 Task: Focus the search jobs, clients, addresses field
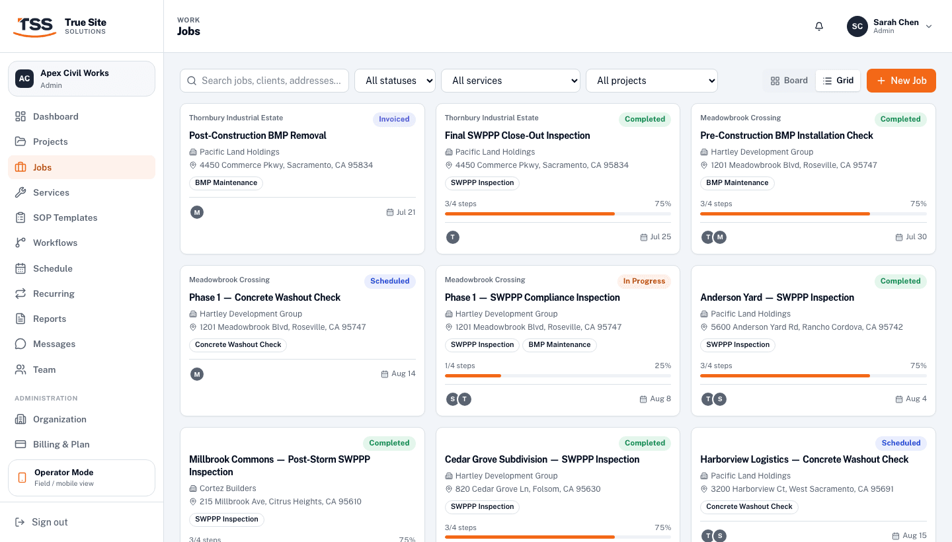click(x=264, y=81)
